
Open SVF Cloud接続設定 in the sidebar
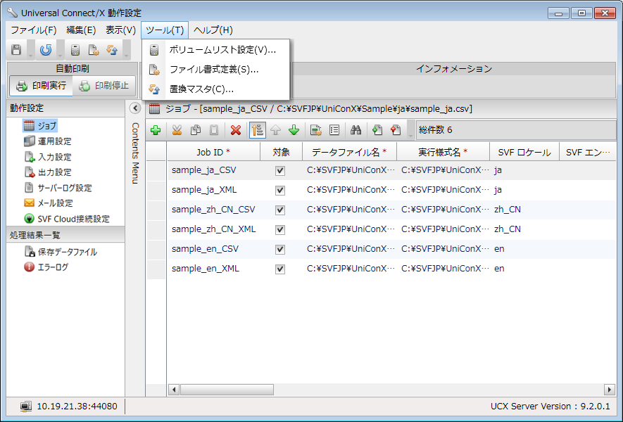click(67, 219)
